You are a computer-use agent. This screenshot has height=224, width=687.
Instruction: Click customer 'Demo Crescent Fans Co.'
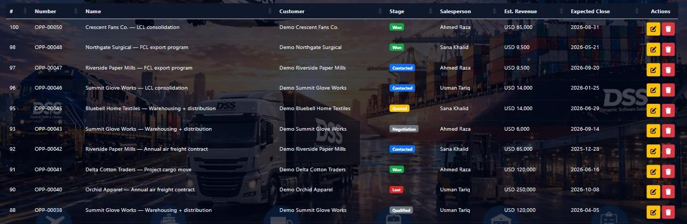[309, 27]
